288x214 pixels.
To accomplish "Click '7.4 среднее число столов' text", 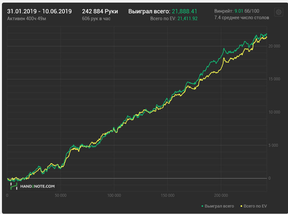I will tap(242, 18).
